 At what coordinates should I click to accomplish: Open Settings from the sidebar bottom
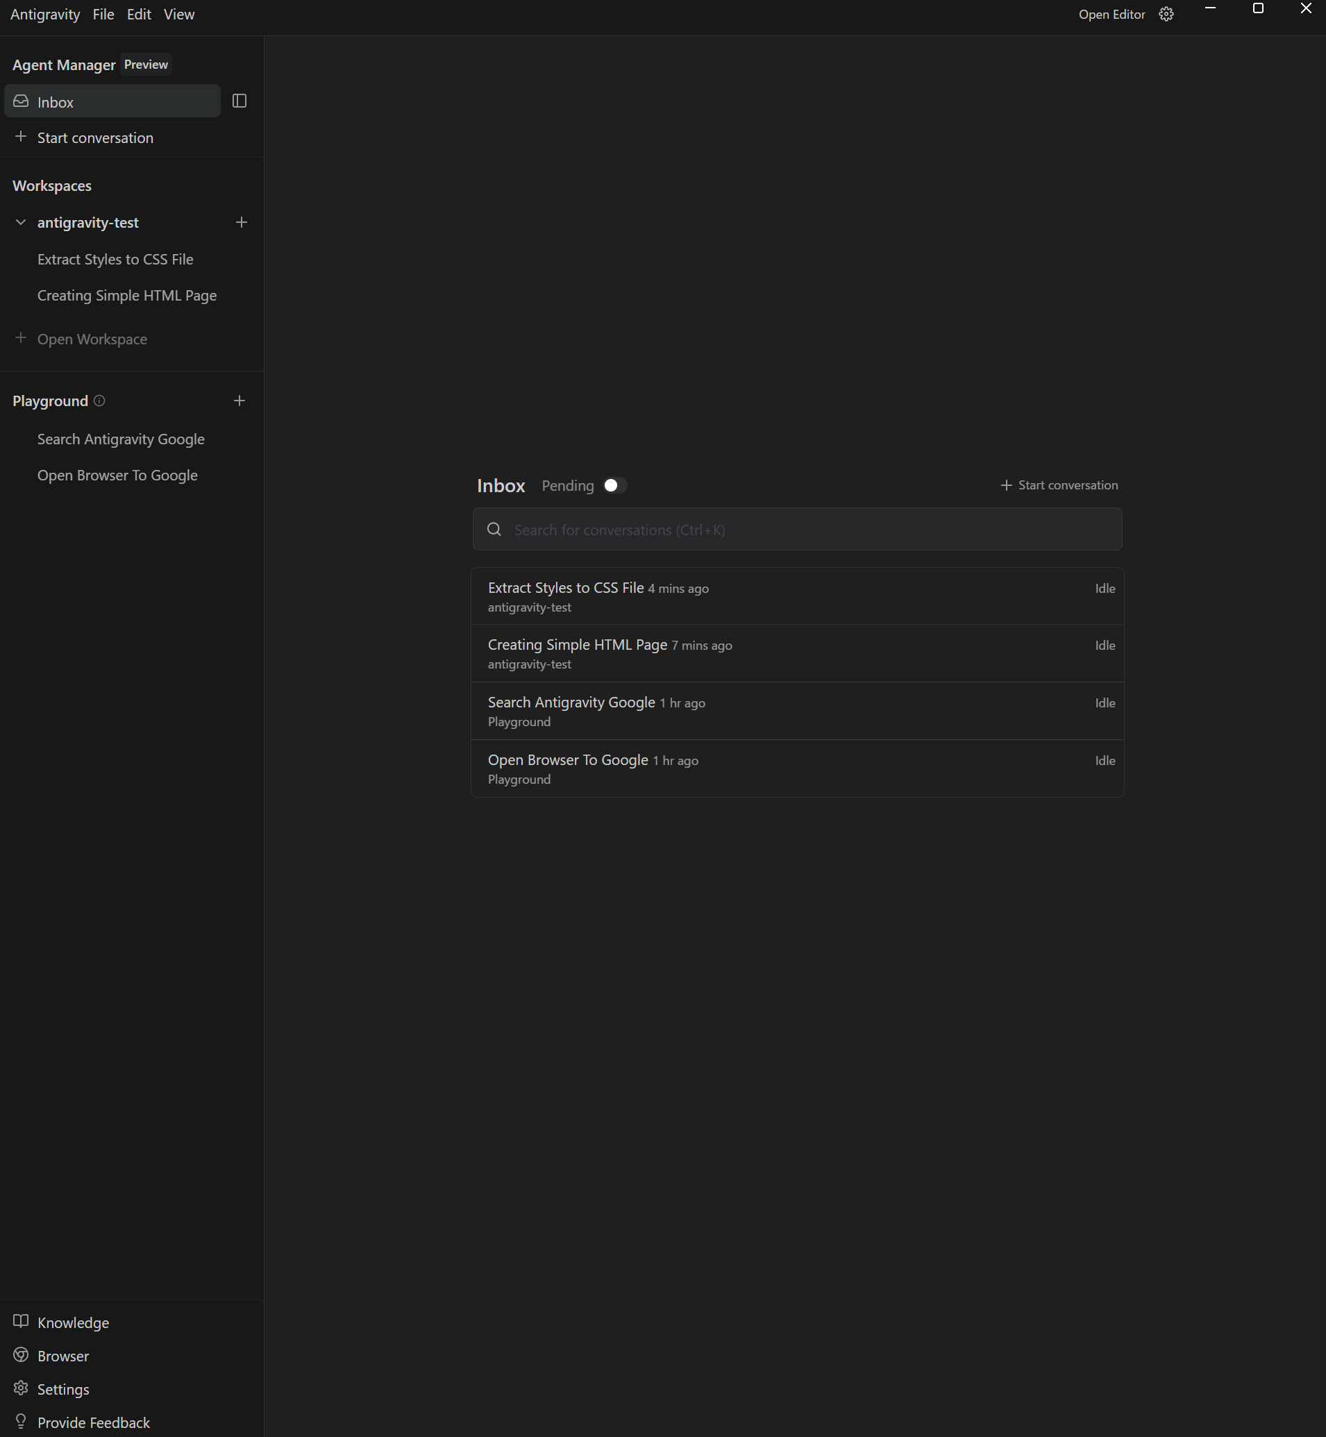tap(62, 1389)
